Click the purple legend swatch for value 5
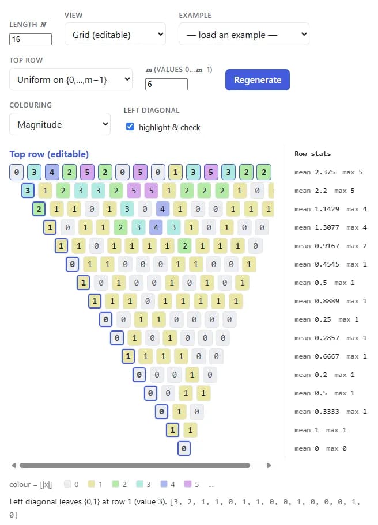This screenshot has width=378, height=525. [188, 484]
